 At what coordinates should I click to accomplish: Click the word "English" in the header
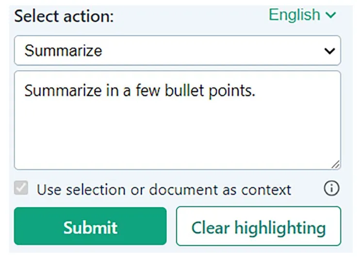(294, 15)
